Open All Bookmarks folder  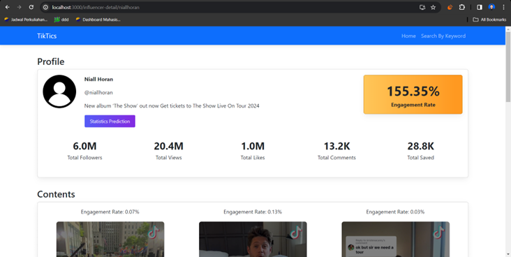point(489,20)
